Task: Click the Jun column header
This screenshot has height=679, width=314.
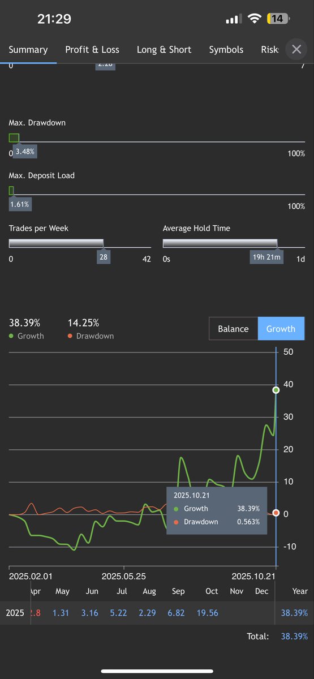Action: (x=92, y=591)
